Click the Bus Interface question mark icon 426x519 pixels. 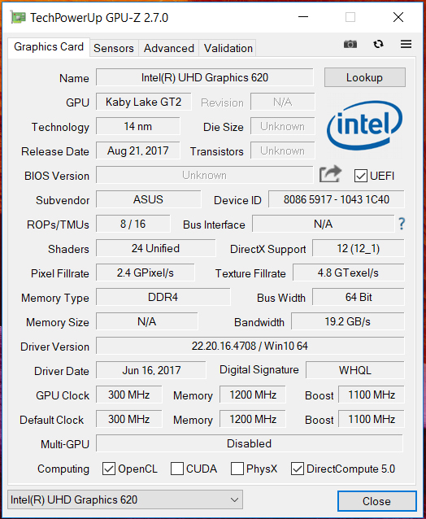pyautogui.click(x=402, y=225)
